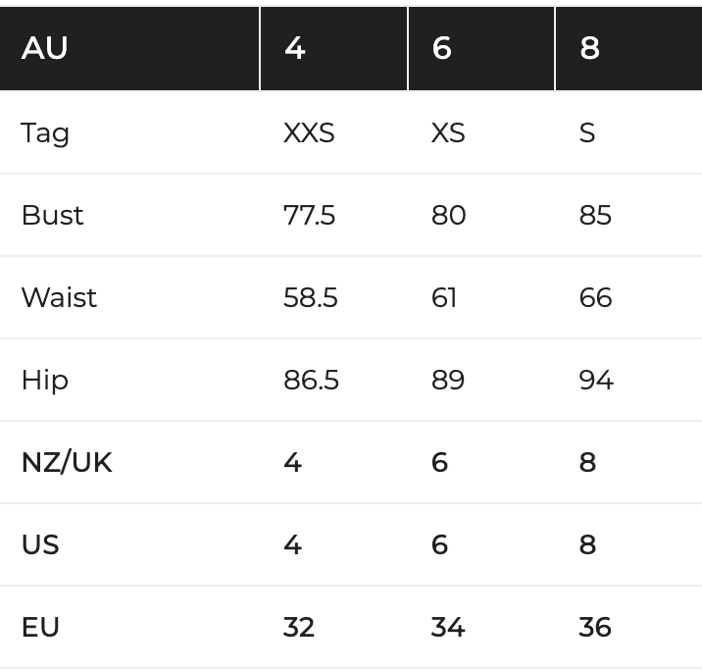Click the 86.5 hip measurement
702x669 pixels.
coord(311,381)
